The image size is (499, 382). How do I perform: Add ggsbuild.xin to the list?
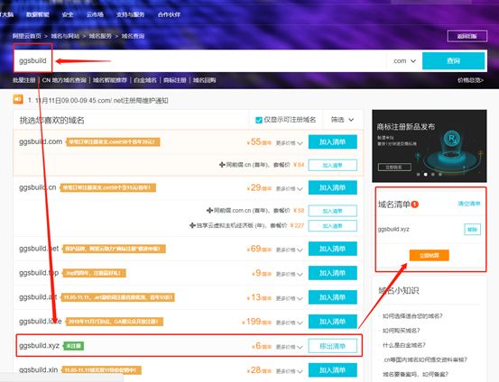pos(333,370)
